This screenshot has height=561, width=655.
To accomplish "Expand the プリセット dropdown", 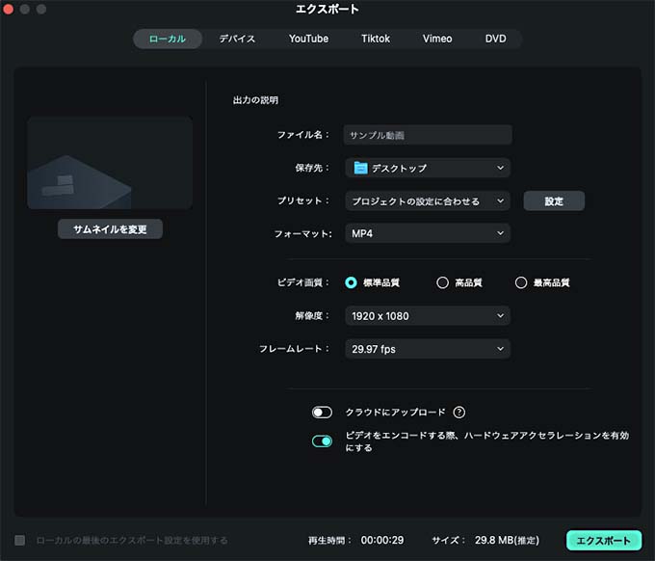I will [428, 201].
